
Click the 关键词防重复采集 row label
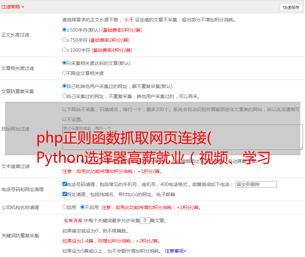pos(20,236)
